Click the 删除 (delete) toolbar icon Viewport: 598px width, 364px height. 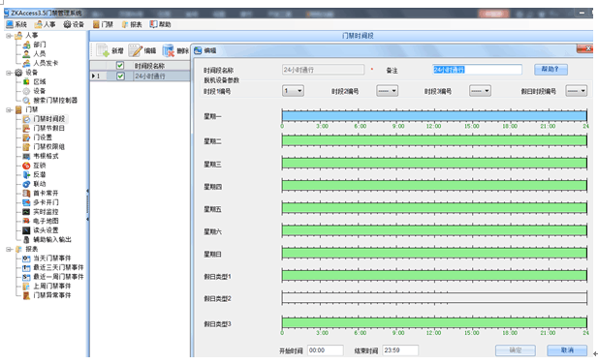click(x=169, y=50)
